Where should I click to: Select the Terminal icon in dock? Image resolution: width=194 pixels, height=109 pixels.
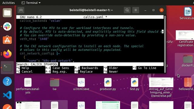pyautogui.click(x=7, y=68)
